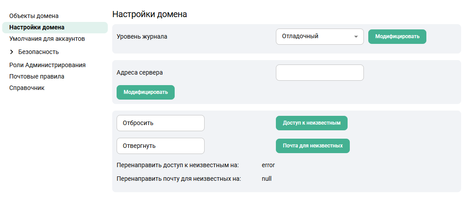
Task: Click the Отвергнуть selection field
Action: (x=160, y=146)
